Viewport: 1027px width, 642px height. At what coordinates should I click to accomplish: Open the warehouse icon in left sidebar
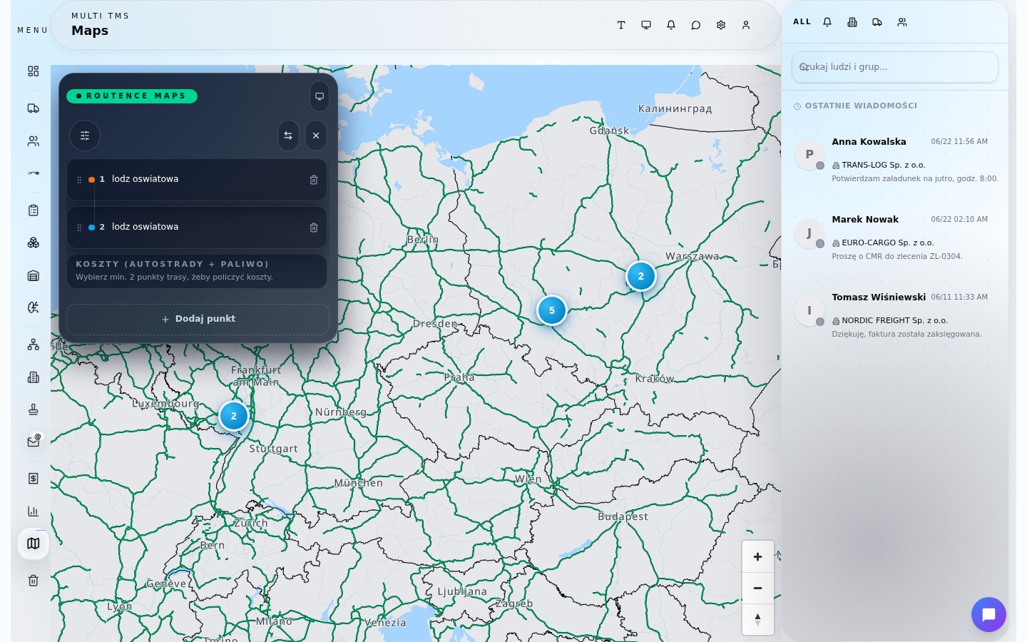pyautogui.click(x=33, y=275)
